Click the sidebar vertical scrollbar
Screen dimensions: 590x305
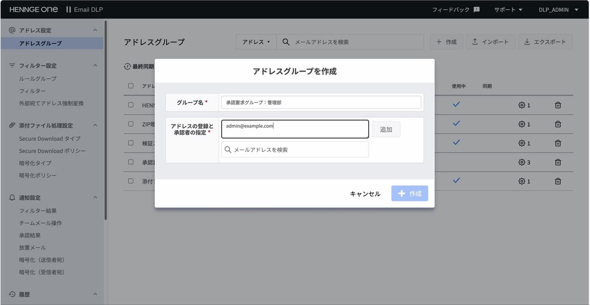tap(106, 120)
